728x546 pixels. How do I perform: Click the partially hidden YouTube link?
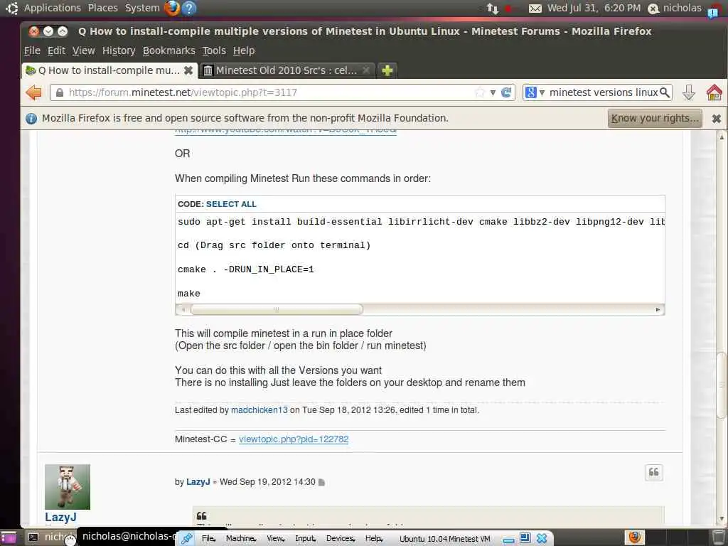(286, 132)
